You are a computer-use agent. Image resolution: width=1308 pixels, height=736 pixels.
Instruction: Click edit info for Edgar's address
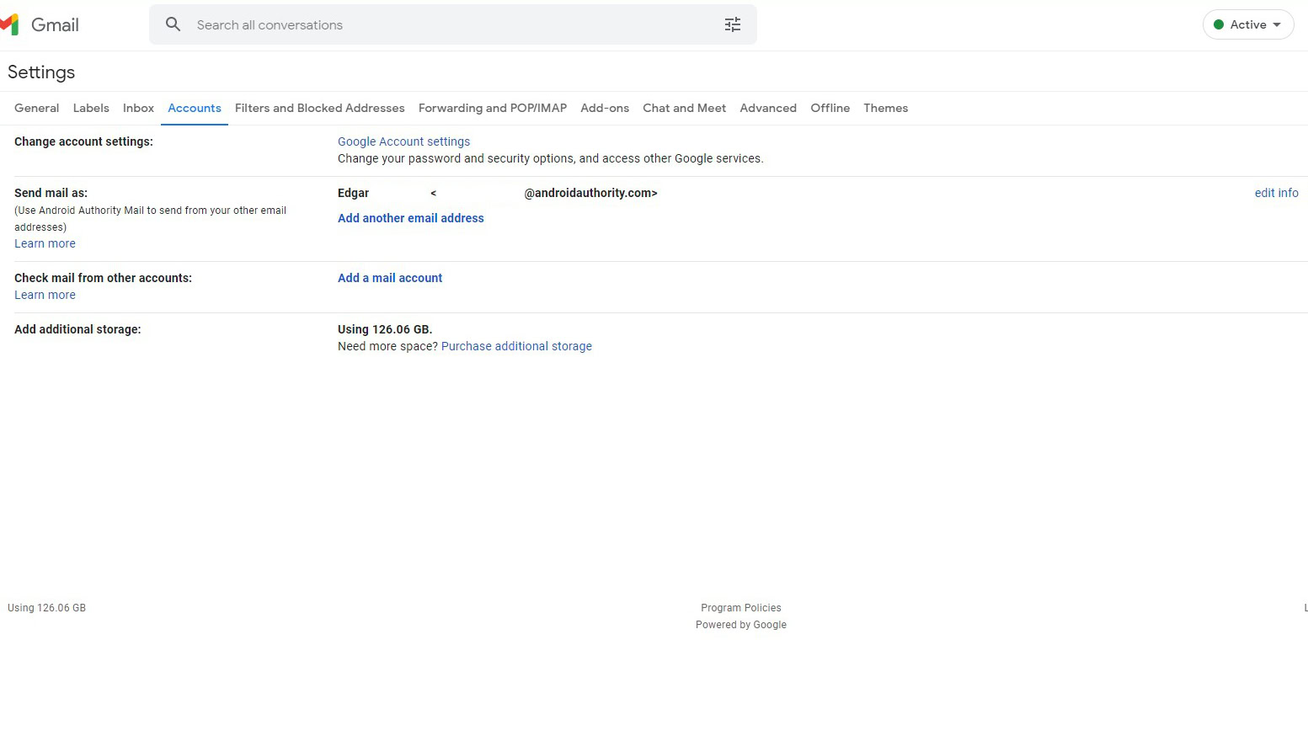pyautogui.click(x=1277, y=193)
